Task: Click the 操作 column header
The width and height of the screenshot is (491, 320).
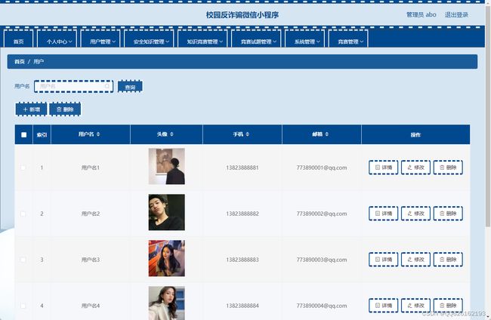Action: [x=415, y=135]
